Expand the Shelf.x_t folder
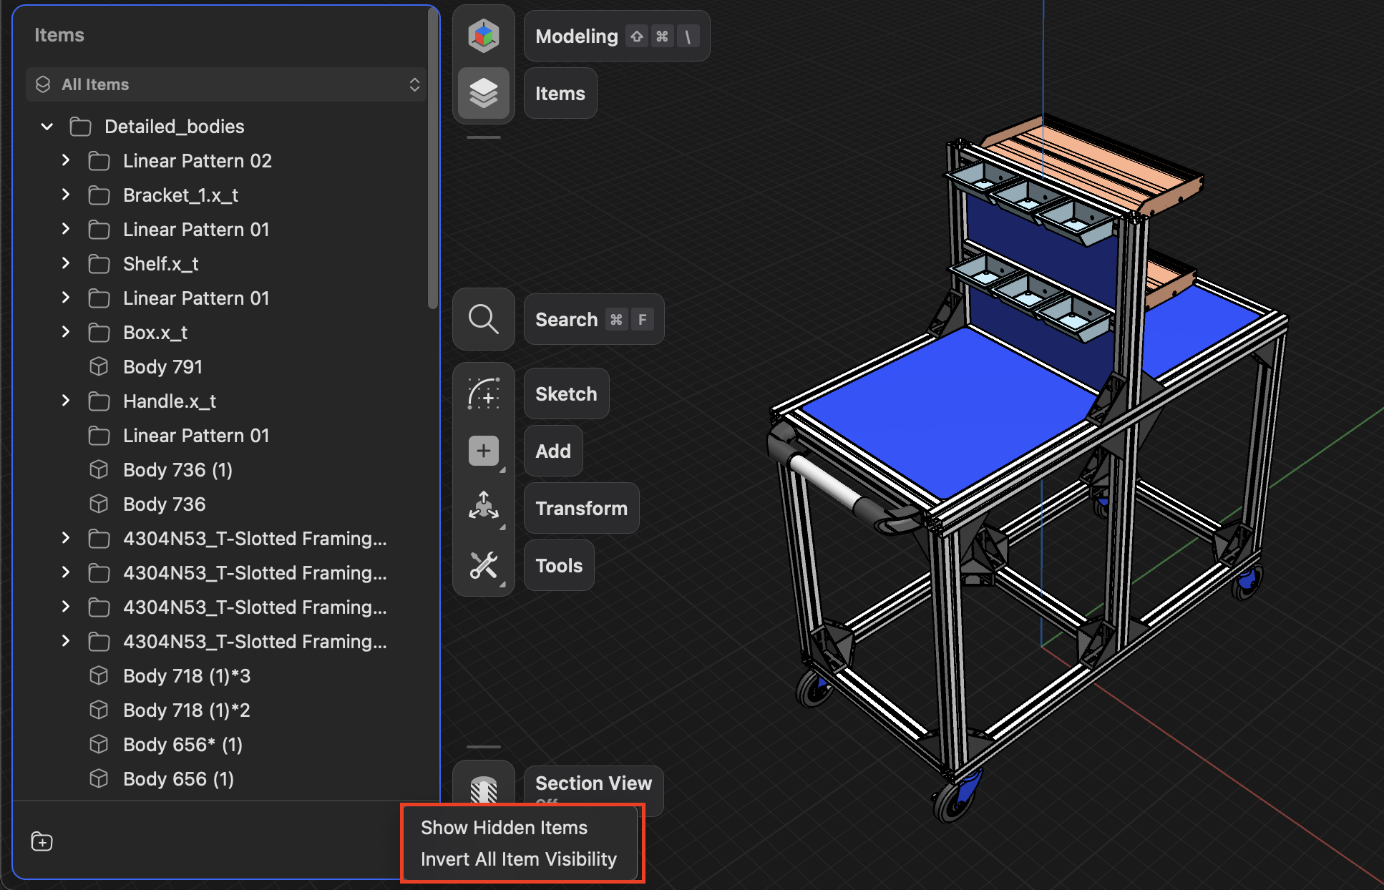Image resolution: width=1384 pixels, height=890 pixels. [x=66, y=263]
